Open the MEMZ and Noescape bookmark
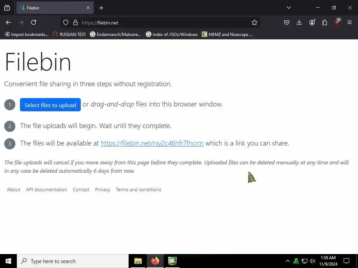 [227, 35]
